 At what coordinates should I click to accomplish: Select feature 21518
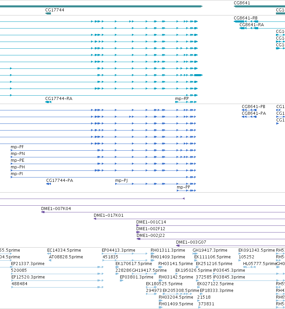tap(204, 297)
